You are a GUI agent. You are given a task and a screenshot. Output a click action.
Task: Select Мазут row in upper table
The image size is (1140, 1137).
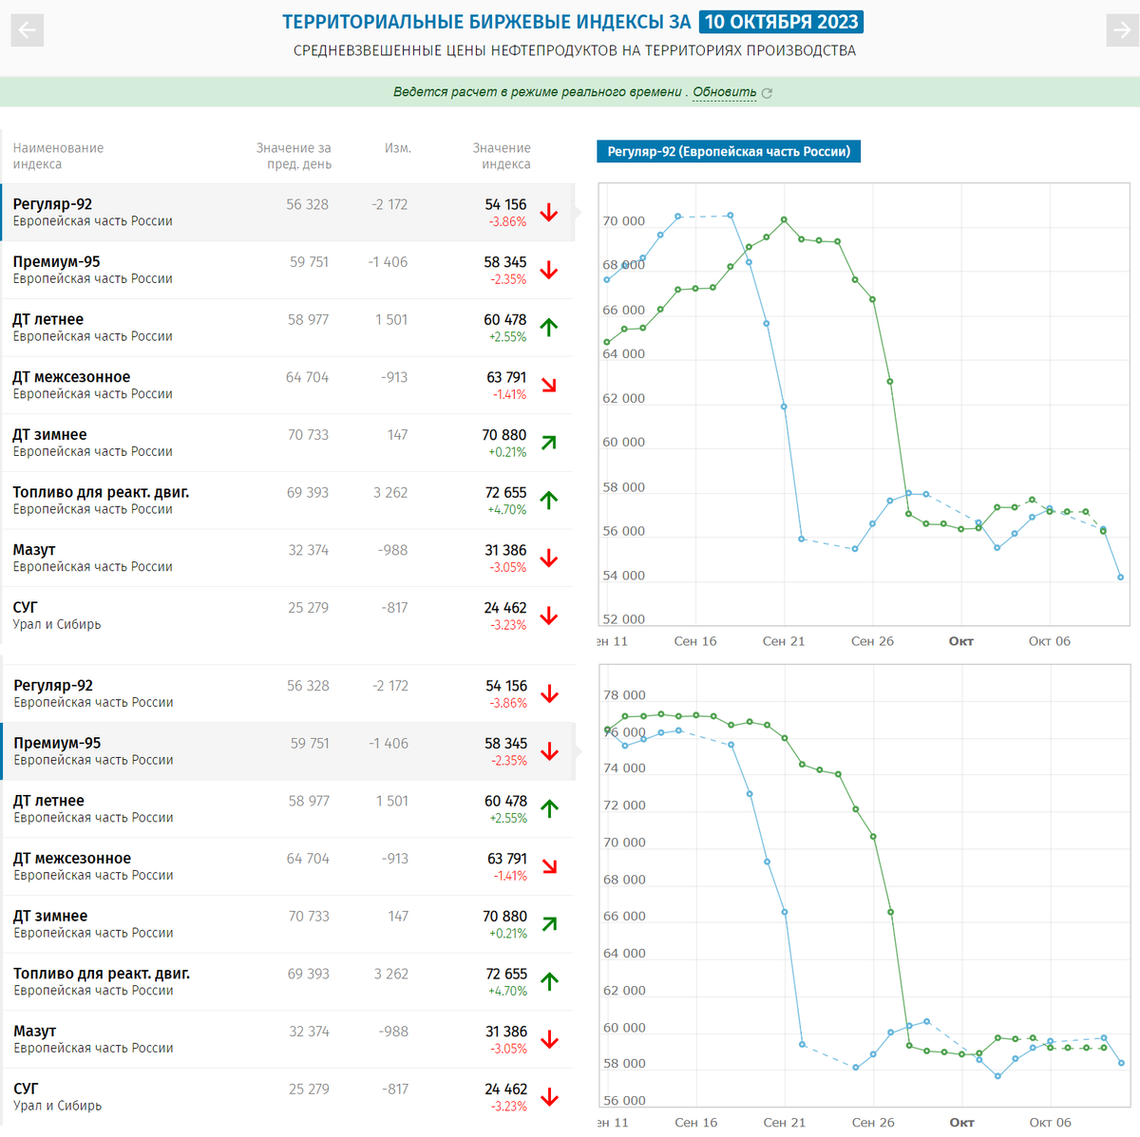[288, 559]
